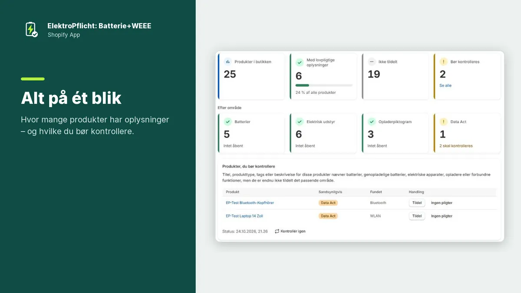Click the Data Act badge in the Bluetooth-Kopfhörer row
This screenshot has height=293, width=521.
pyautogui.click(x=328, y=203)
